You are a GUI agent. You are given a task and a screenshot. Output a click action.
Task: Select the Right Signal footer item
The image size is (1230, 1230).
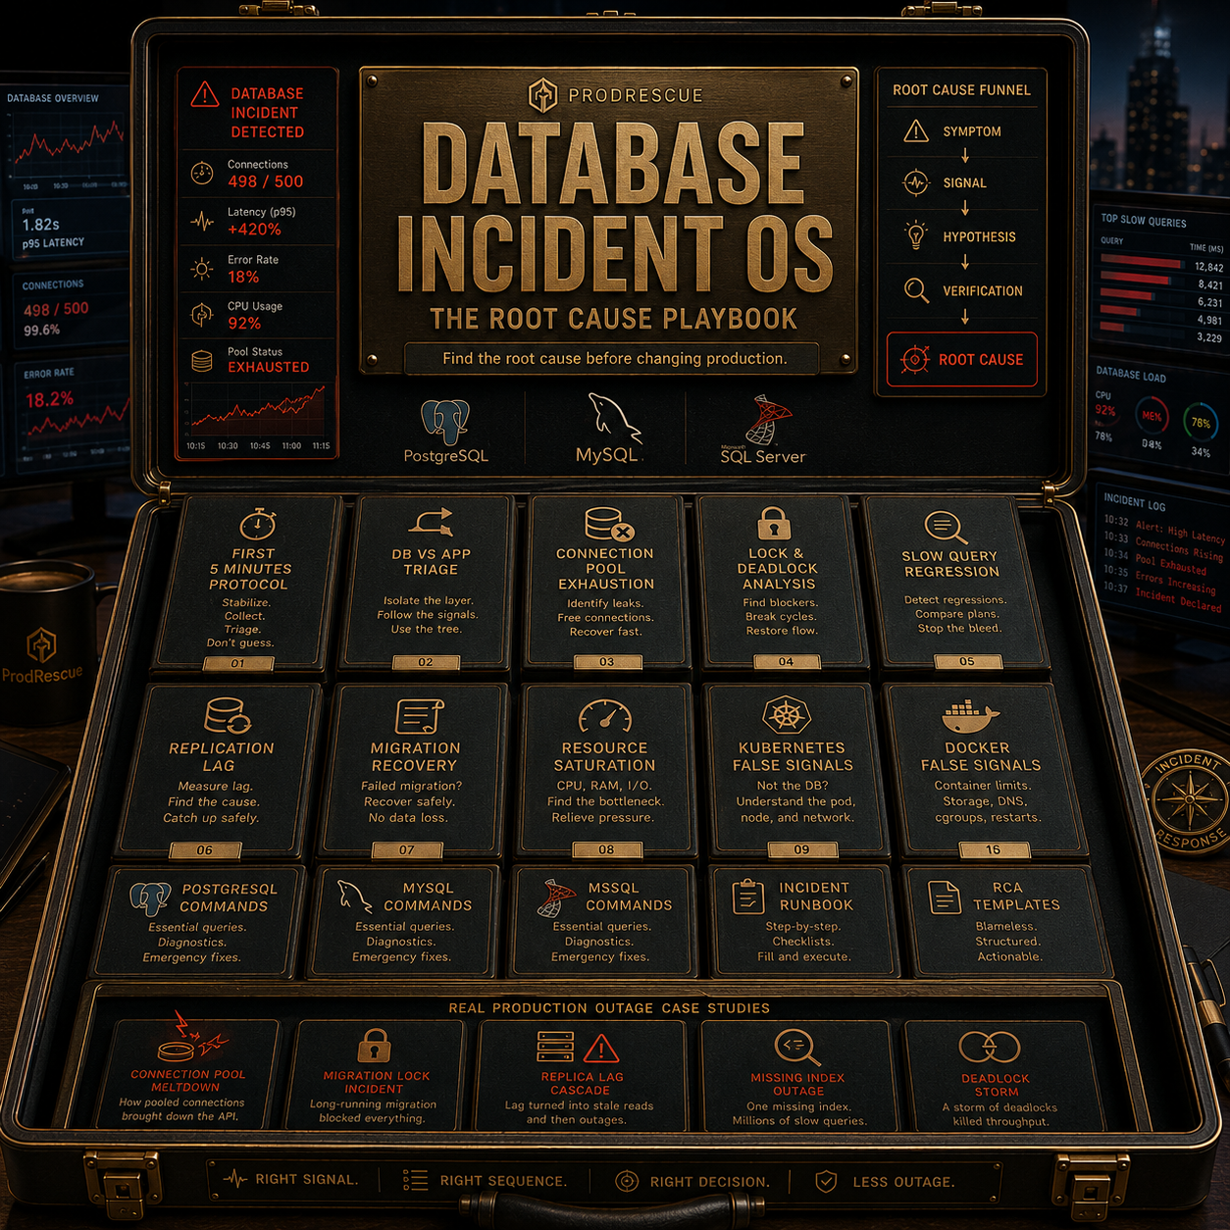pos(291,1179)
